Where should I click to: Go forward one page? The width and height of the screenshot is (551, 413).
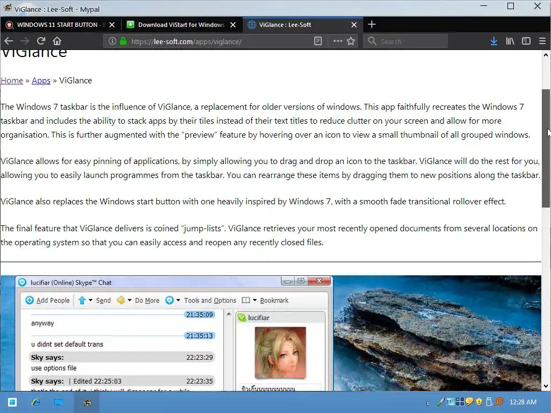25,41
